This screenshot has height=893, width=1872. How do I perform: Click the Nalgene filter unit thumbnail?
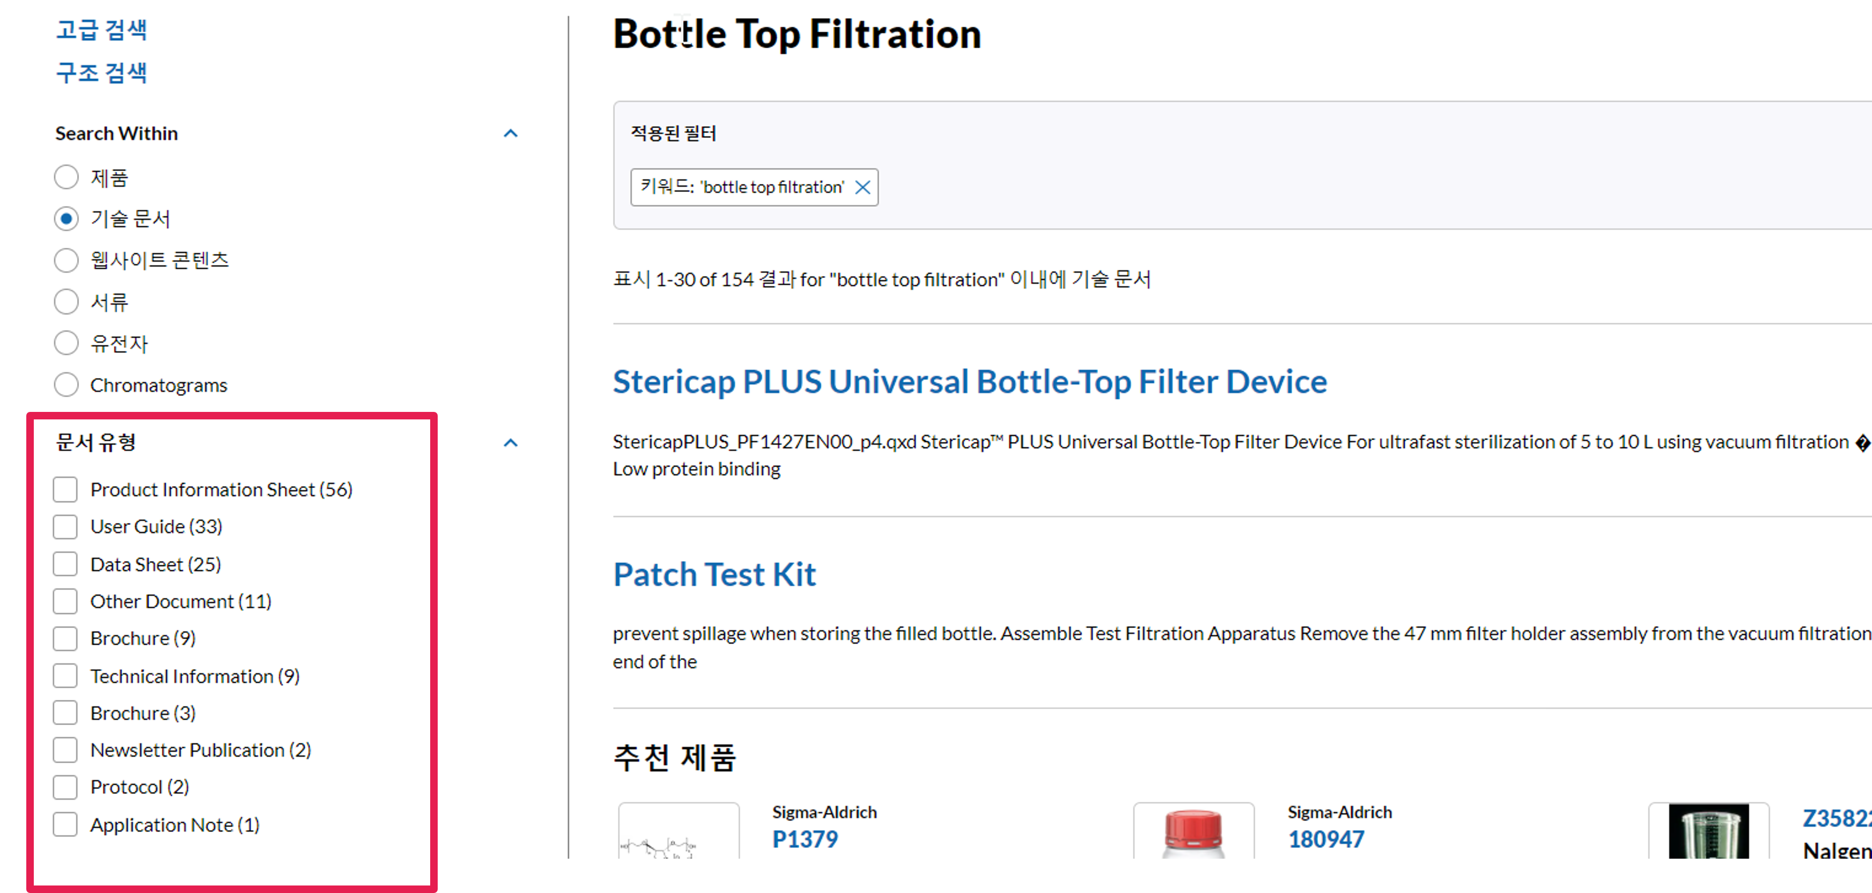click(1708, 832)
